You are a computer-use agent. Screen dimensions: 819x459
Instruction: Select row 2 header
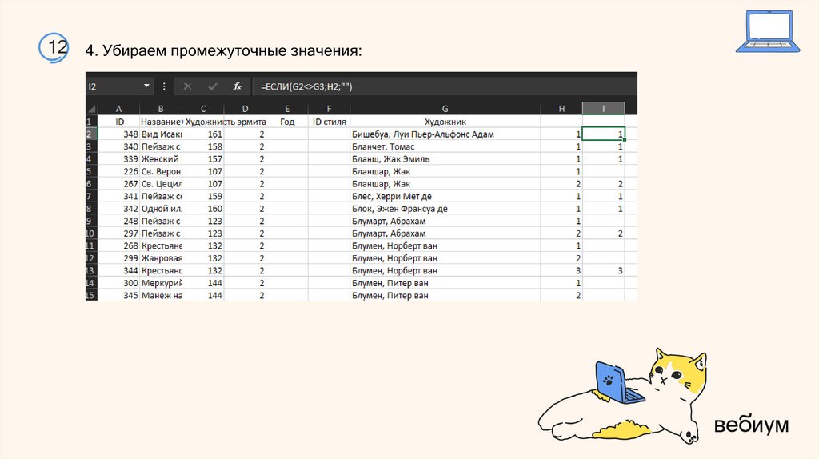pos(91,134)
